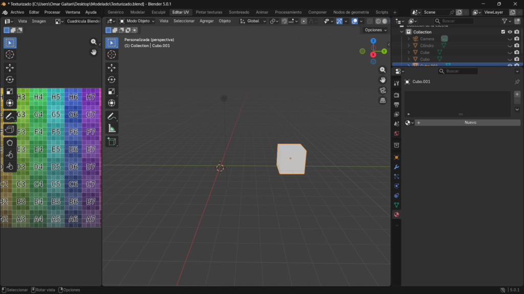Select the Annotate tool in 3D viewport

click(112, 116)
